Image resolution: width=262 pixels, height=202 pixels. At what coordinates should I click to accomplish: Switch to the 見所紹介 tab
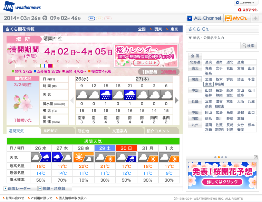click(57, 131)
